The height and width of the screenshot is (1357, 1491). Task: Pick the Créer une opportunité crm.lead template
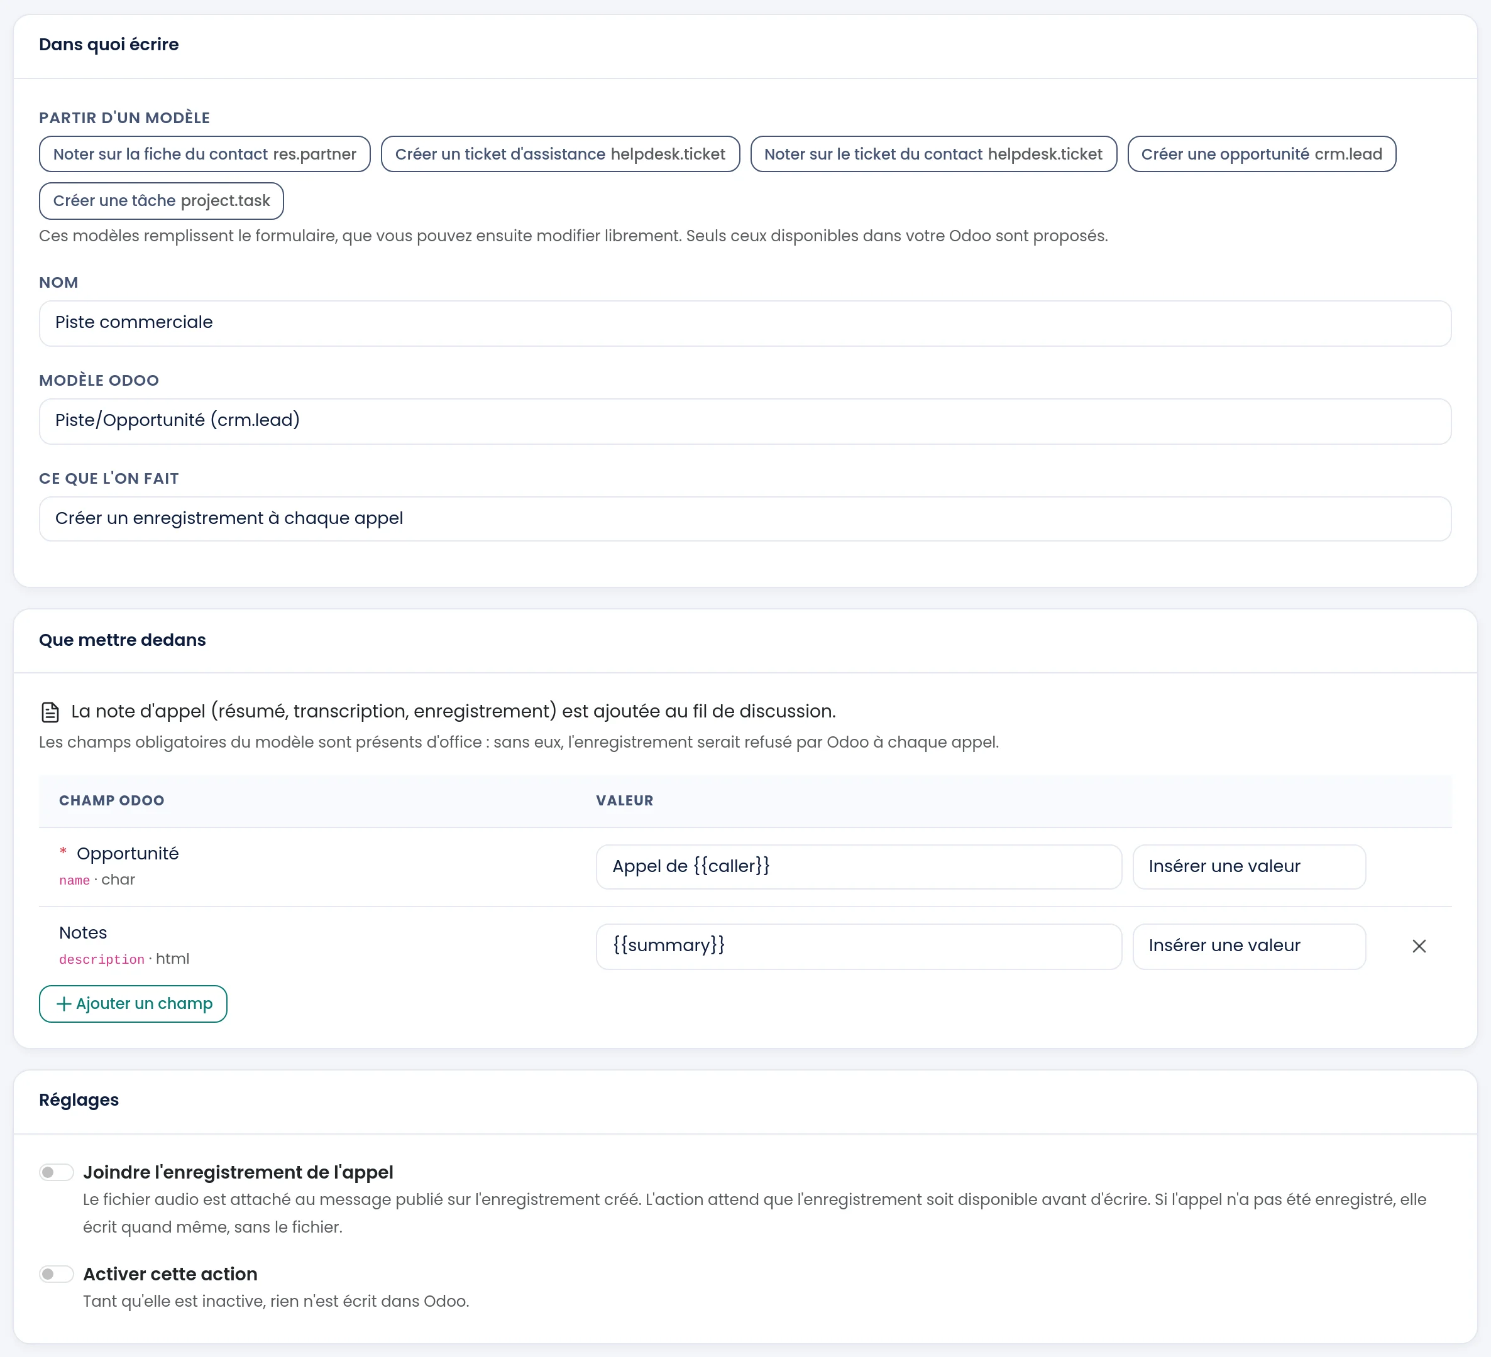[x=1261, y=154]
